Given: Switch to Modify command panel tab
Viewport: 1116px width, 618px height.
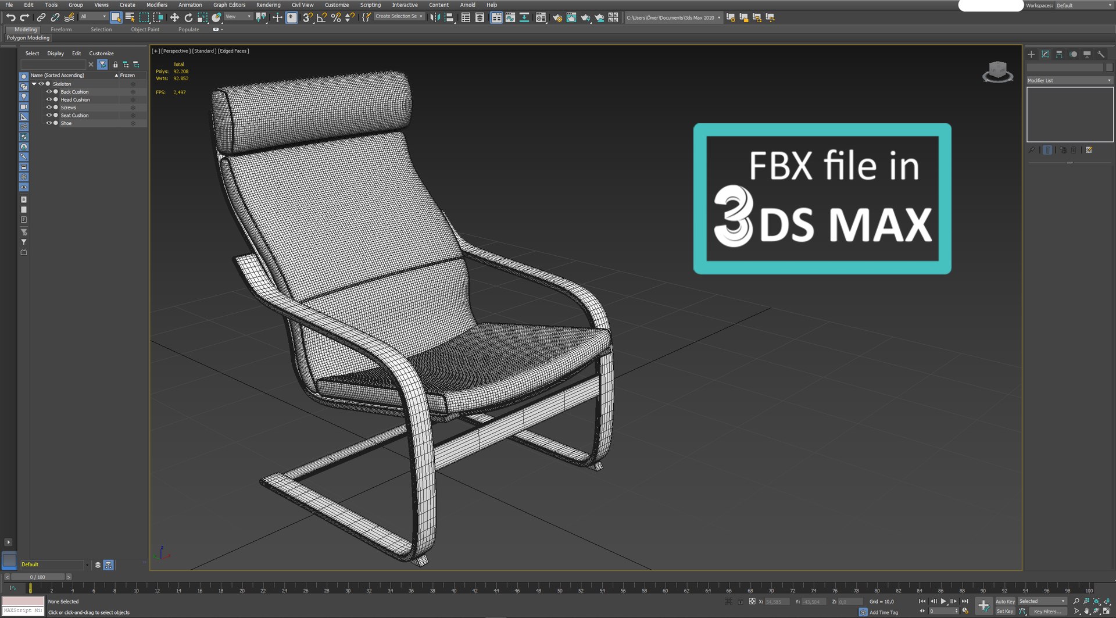Looking at the screenshot, I should [1045, 54].
